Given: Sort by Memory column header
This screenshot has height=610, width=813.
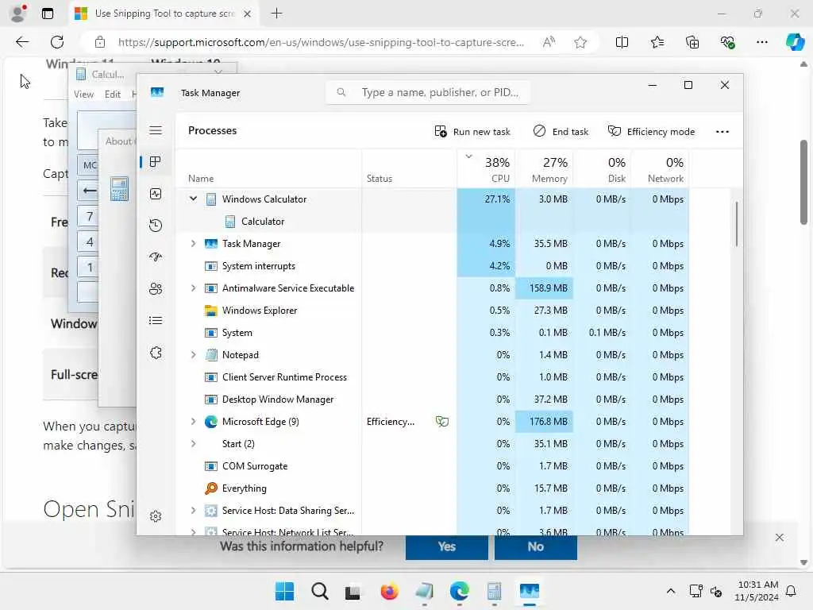Looking at the screenshot, I should pyautogui.click(x=544, y=168).
